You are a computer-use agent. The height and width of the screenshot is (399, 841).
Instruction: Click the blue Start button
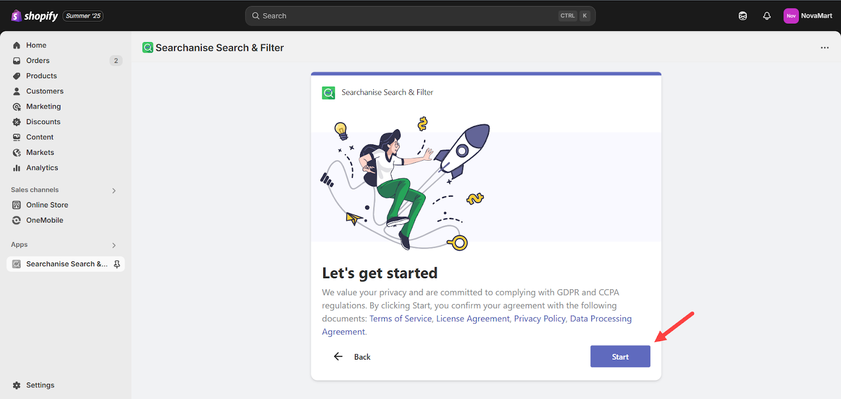click(x=620, y=356)
